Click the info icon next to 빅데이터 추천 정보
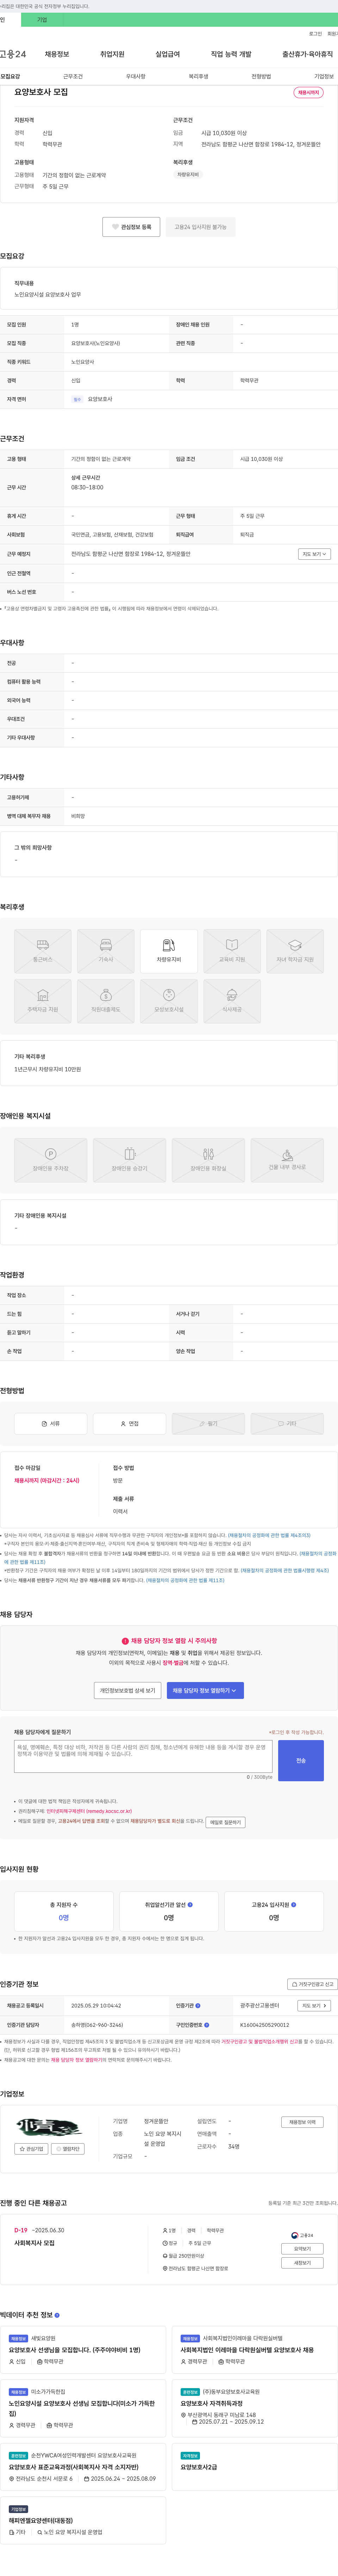This screenshot has width=338, height=2576. [57, 2315]
